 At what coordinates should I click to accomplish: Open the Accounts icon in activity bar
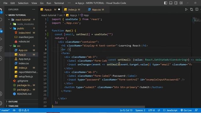tap(1, 94)
